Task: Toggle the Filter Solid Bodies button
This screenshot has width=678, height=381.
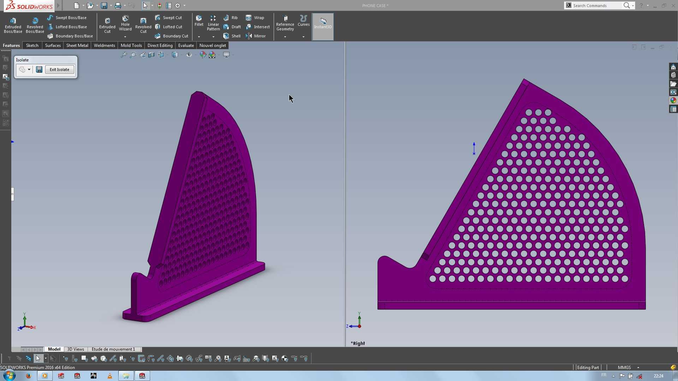Action: click(103, 359)
